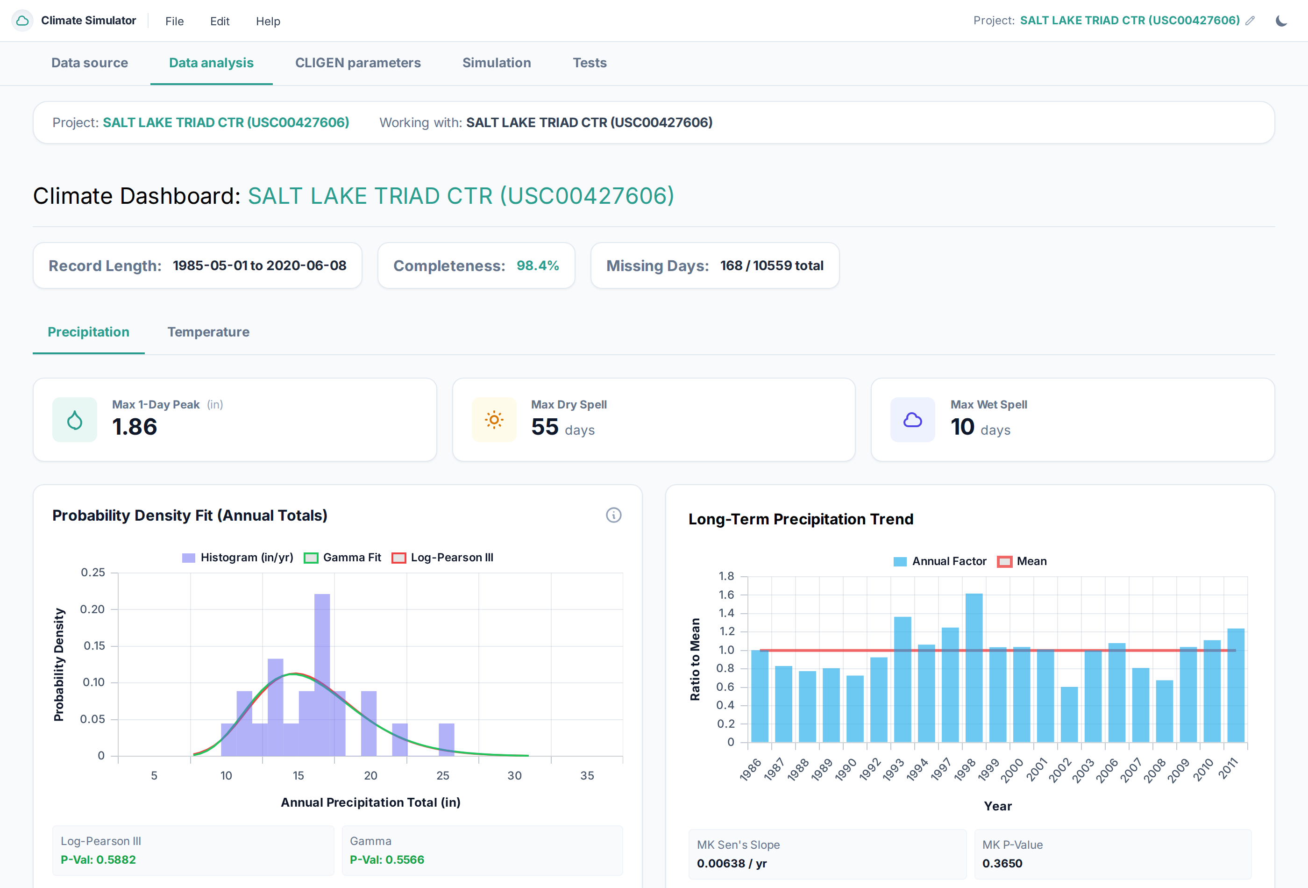The image size is (1308, 888).
Task: Open the File menu
Action: point(174,21)
